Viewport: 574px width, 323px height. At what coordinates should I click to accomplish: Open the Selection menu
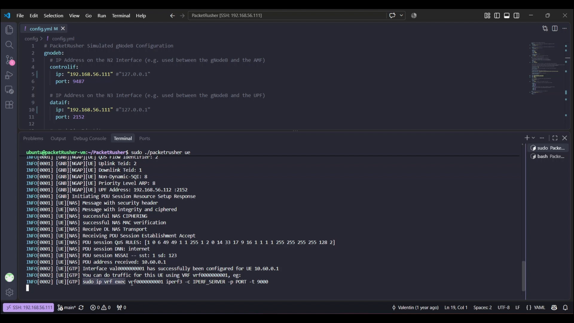pos(54,16)
